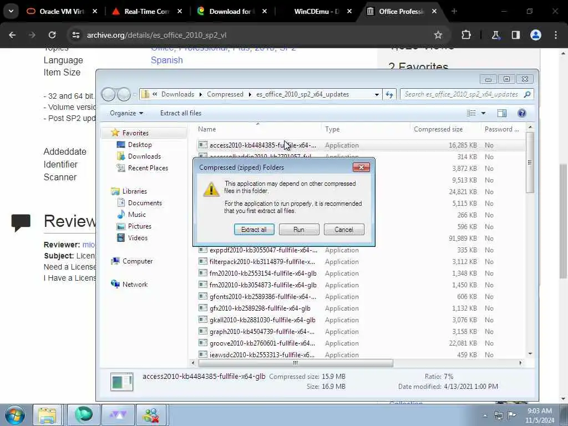Click the Spanish language link
Viewport: 568px width, 426px height.
point(166,60)
